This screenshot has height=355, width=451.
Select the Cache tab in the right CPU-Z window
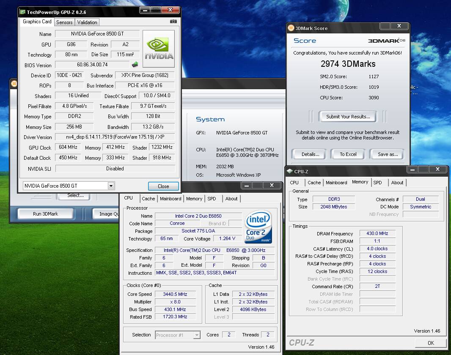point(314,183)
